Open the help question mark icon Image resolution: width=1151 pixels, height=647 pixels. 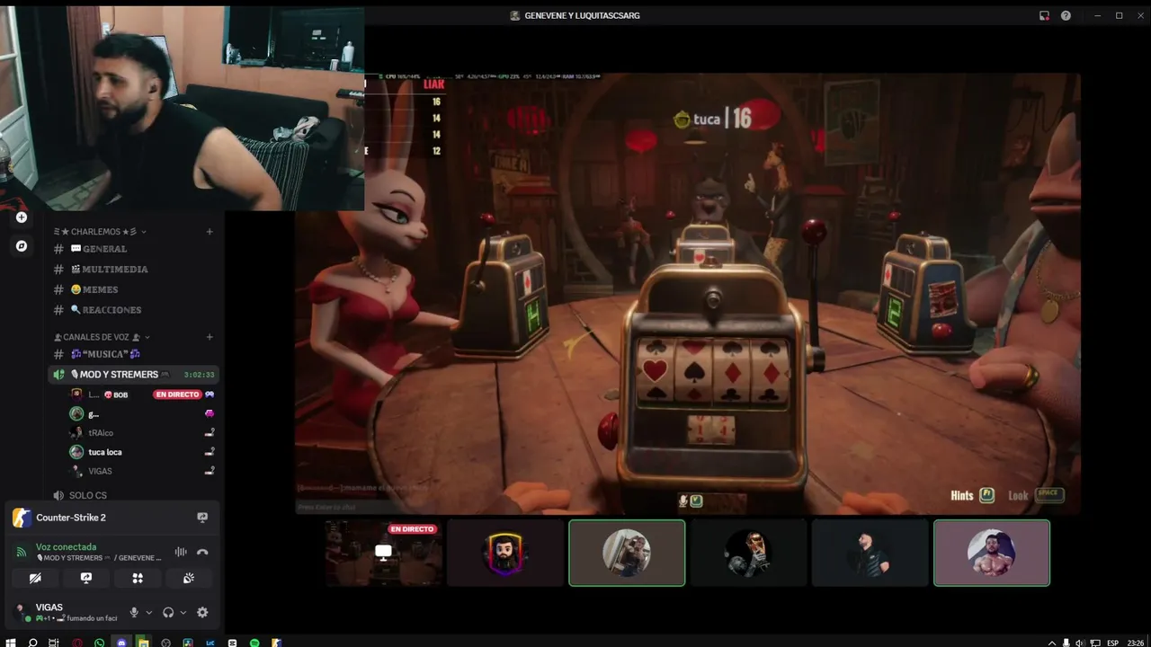click(1066, 15)
